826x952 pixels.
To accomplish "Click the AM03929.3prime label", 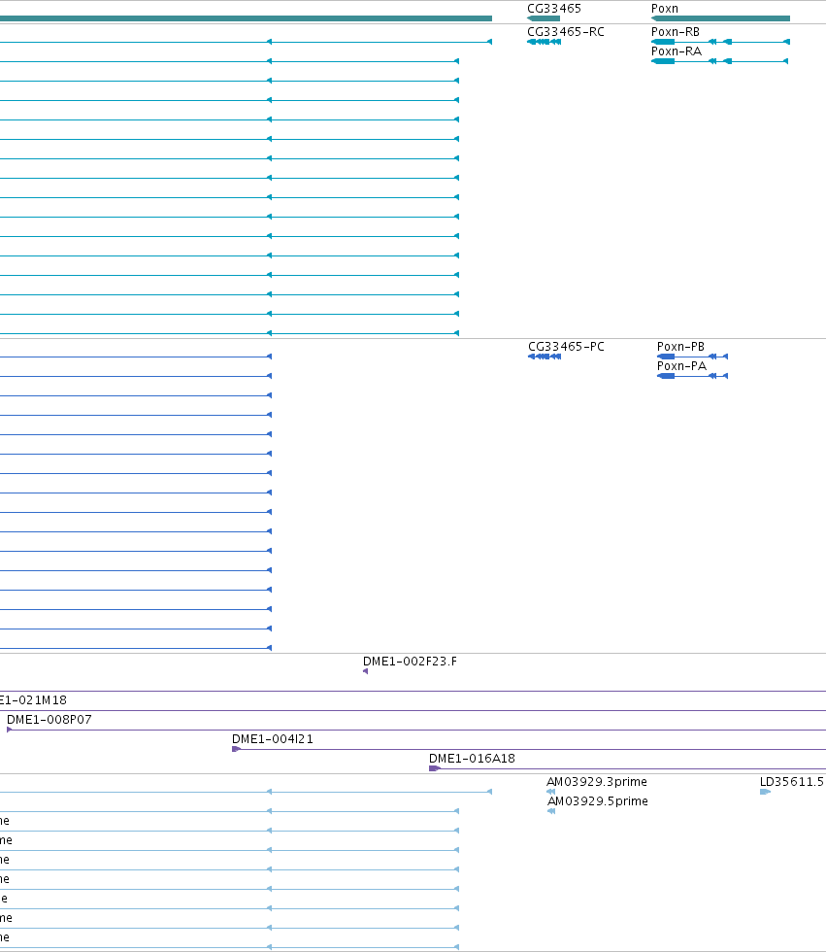I will (597, 781).
